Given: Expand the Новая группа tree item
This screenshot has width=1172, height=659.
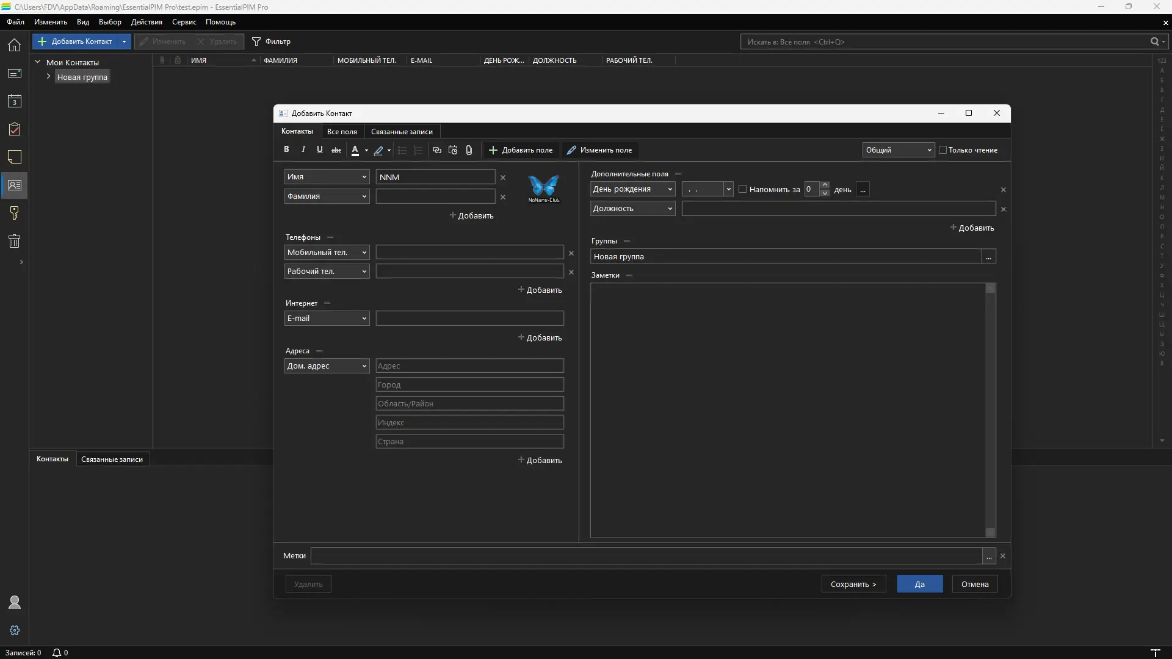Looking at the screenshot, I should pos(49,77).
